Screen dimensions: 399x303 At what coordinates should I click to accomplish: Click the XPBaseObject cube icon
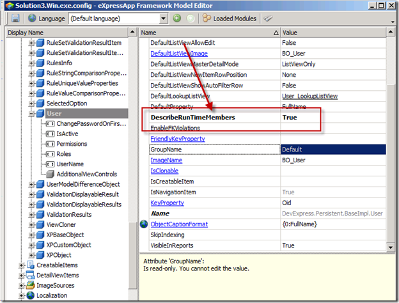tap(40, 235)
